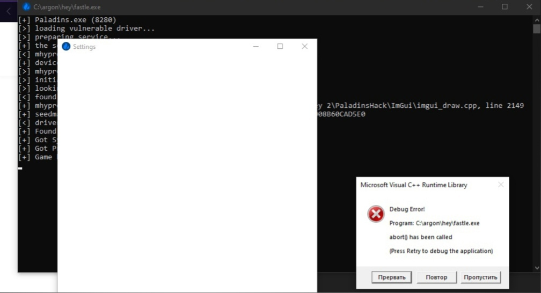The height and width of the screenshot is (293, 541).
Task: Minimize the Settings window
Action: click(255, 47)
